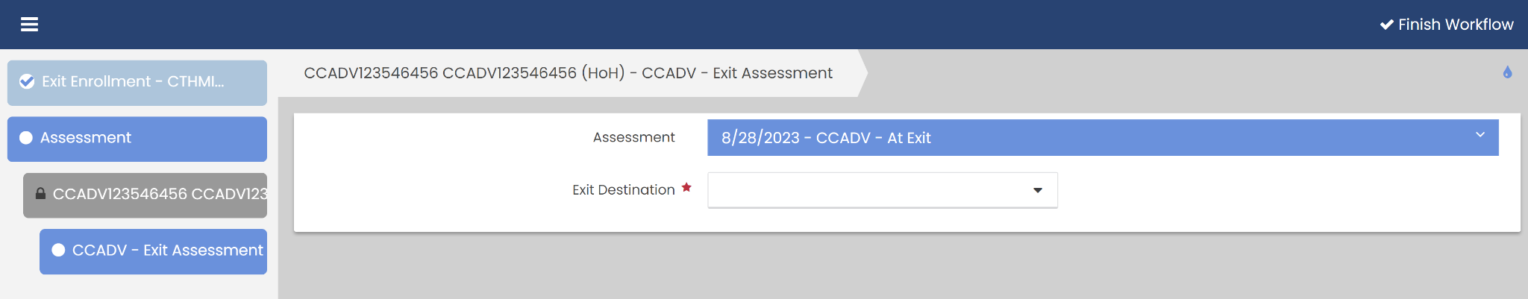Open the hamburger menu icon
Screen dimensions: 1528x299
coord(29,25)
